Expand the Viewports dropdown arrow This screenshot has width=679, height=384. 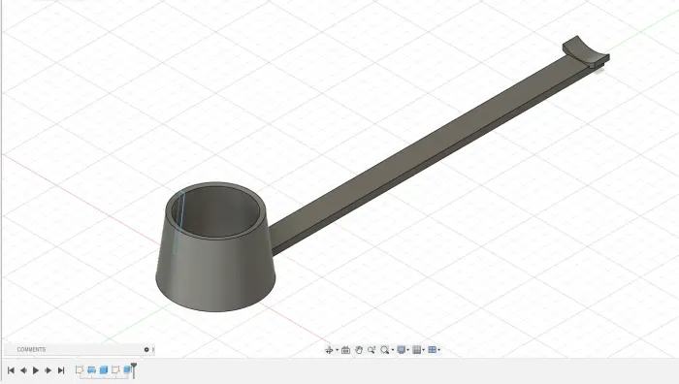tap(439, 350)
